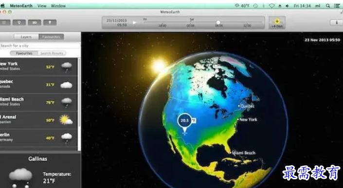Click the 50°F temperature value

(x=50, y=120)
